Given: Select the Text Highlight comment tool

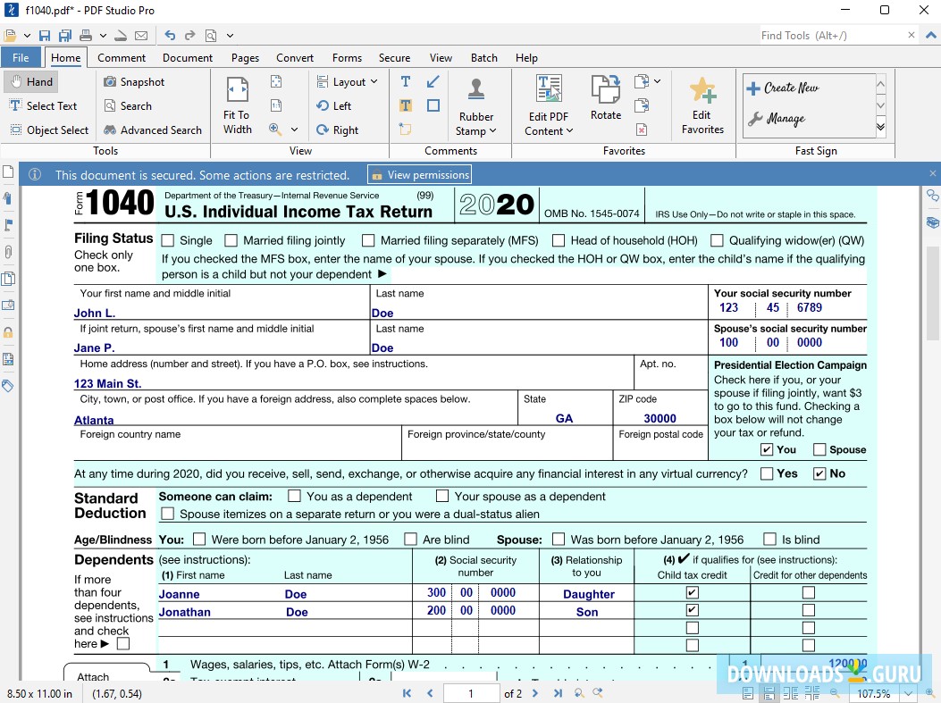Looking at the screenshot, I should (406, 105).
